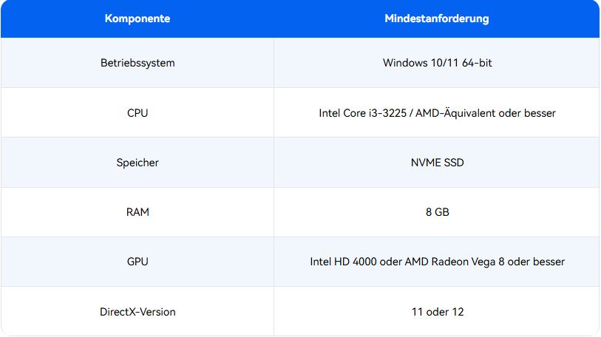Click the Intel Core i3-3225 requirement cell

coord(437,113)
